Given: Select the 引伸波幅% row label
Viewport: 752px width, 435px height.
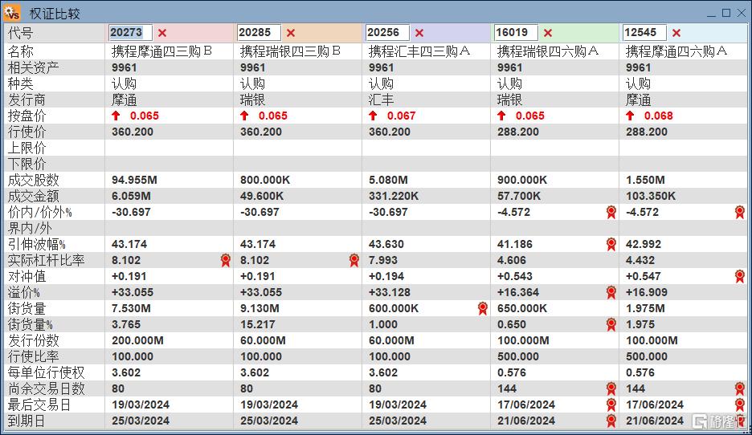Looking at the screenshot, I should 36,244.
